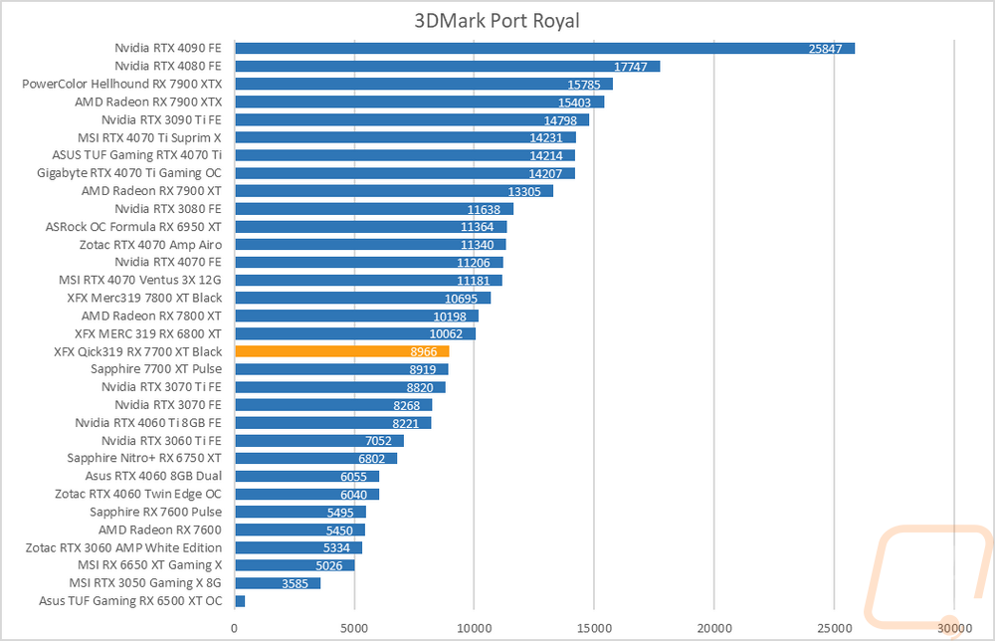This screenshot has width=995, height=641.
Task: Select the 20000 horizontal axis tick label
Action: point(713,629)
